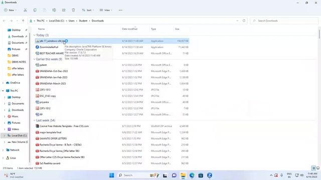Click the Share icon in toolbar
Screen dimensions: 321x180
tap(64, 10)
